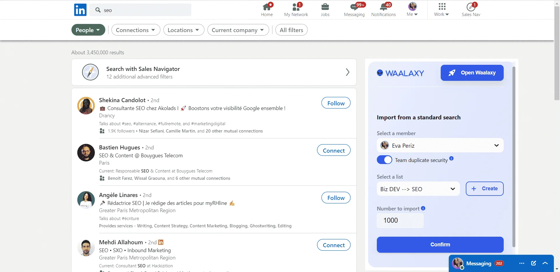Screen dimensions: 560x272
Task: Expand the Connections filter dropdown
Action: (x=136, y=30)
